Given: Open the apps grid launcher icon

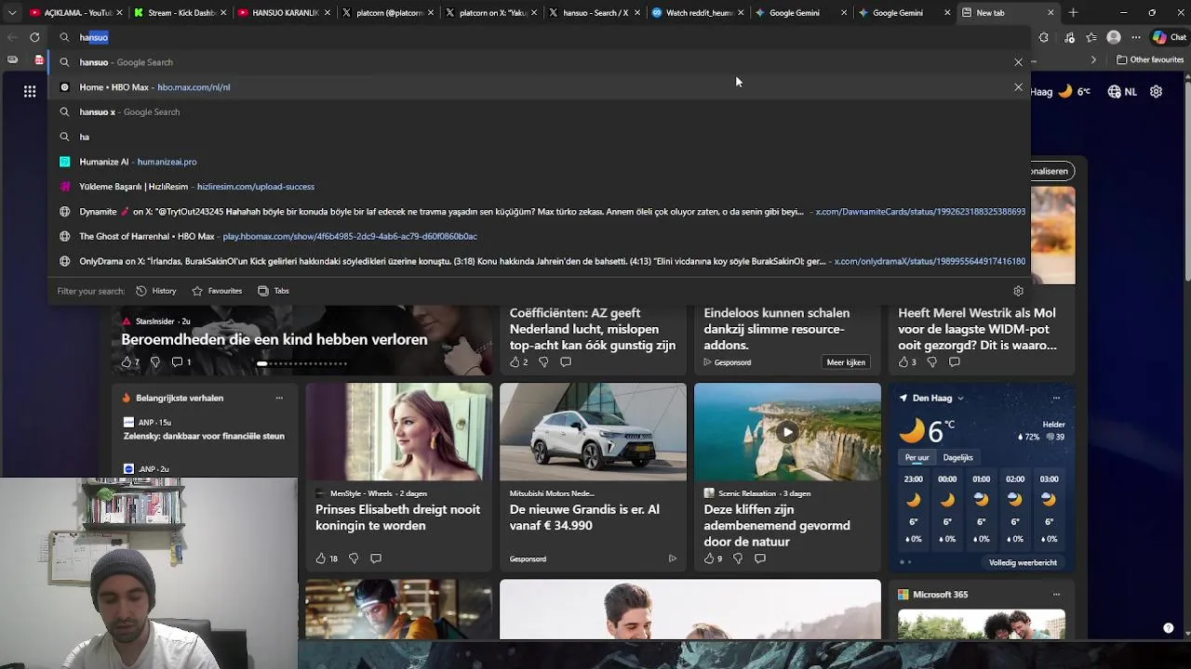Looking at the screenshot, I should click(30, 91).
